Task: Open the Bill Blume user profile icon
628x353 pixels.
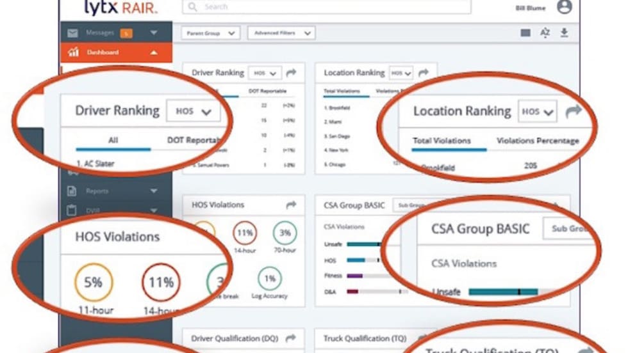Action: [564, 7]
